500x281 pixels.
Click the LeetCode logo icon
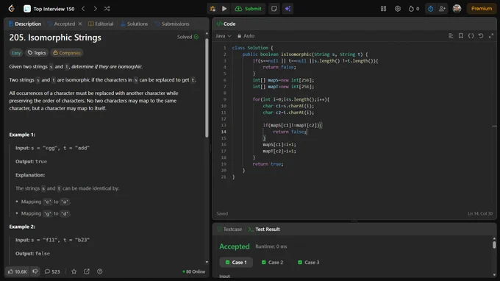pos(12,9)
